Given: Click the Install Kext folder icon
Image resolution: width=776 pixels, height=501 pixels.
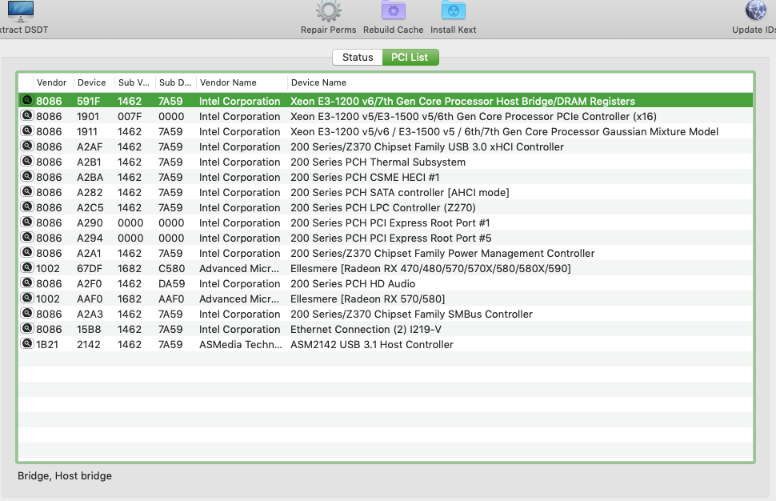Looking at the screenshot, I should [x=454, y=11].
